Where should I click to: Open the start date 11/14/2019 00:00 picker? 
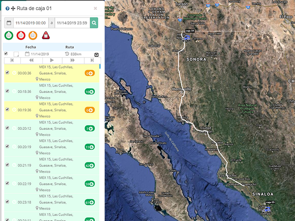click(28, 23)
